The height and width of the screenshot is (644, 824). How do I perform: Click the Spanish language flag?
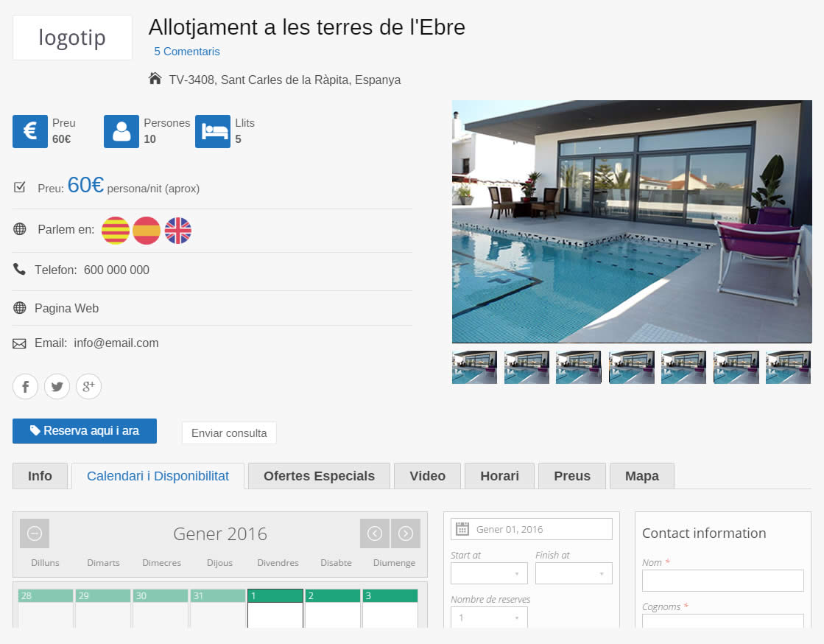pyautogui.click(x=147, y=230)
